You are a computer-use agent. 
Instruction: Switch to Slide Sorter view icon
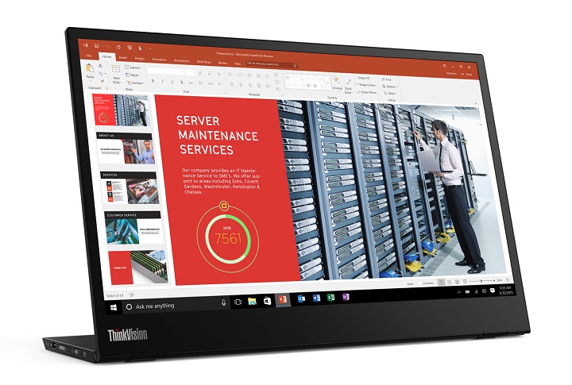click(450, 282)
